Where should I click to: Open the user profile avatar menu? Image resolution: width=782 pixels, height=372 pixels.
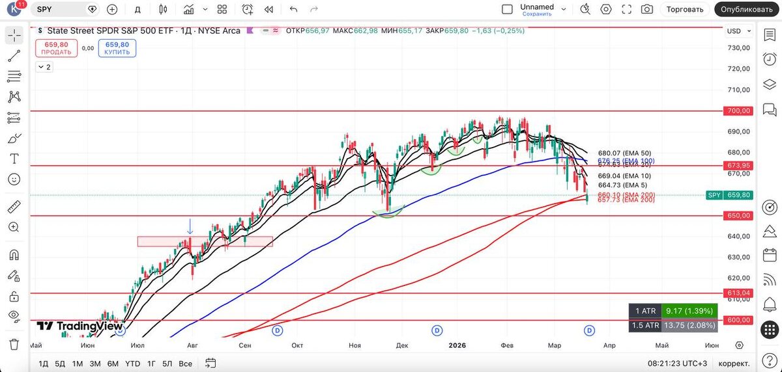click(x=14, y=9)
